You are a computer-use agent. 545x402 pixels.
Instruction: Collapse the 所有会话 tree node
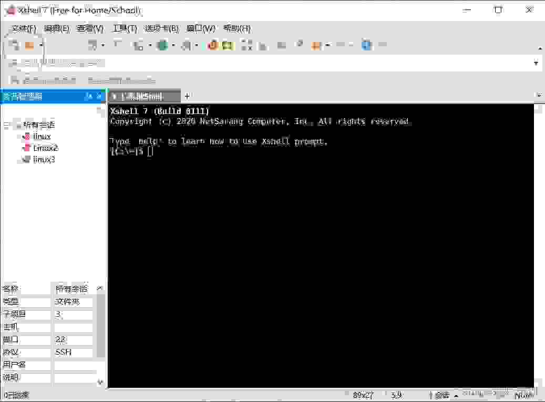pos(6,125)
